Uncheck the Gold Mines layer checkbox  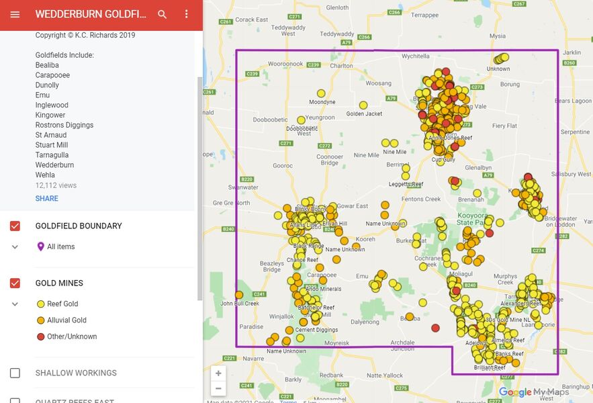click(x=15, y=283)
